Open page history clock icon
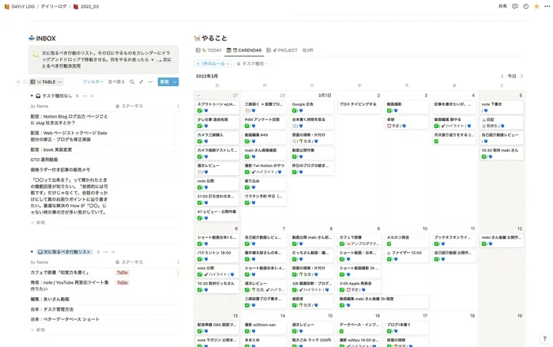Screen dimensions: 553x347 [526, 6]
